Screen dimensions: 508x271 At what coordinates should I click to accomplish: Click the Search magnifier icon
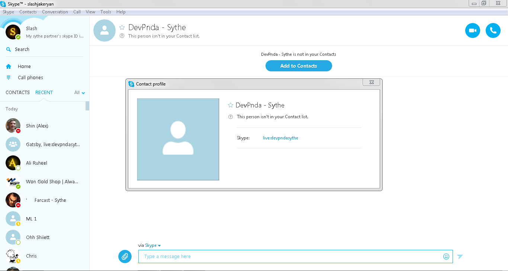[x=8, y=49]
